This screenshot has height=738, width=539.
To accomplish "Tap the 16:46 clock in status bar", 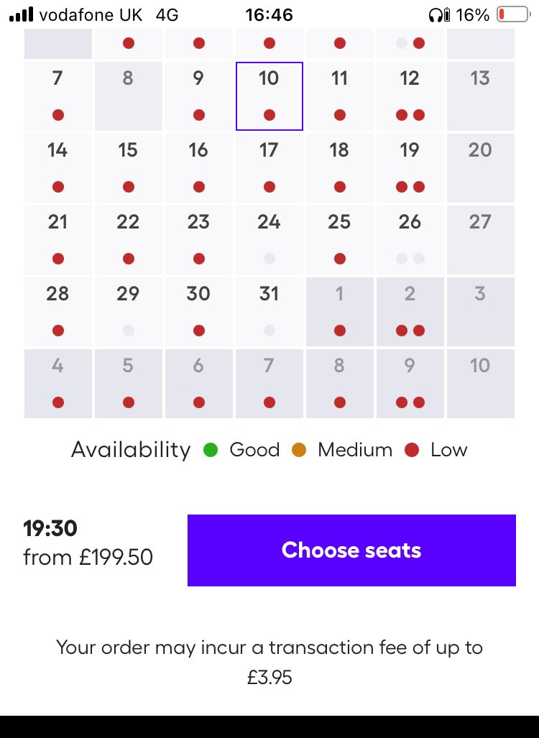I will point(269,15).
